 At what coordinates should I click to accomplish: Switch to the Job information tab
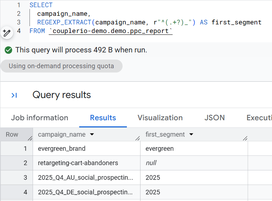pyautogui.click(x=39, y=118)
